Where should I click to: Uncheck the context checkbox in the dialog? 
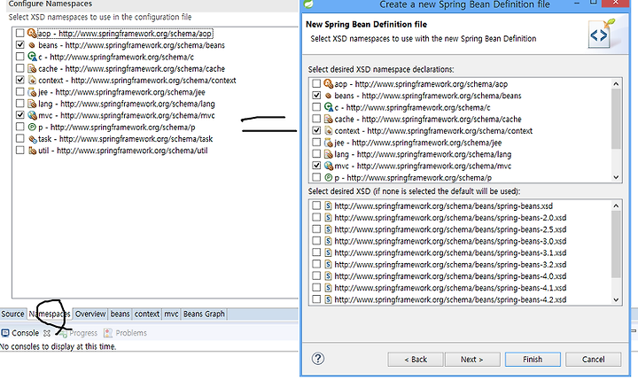tap(316, 130)
